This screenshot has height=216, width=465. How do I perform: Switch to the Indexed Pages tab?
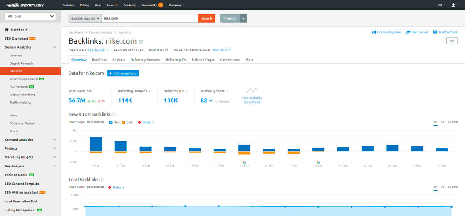[203, 60]
